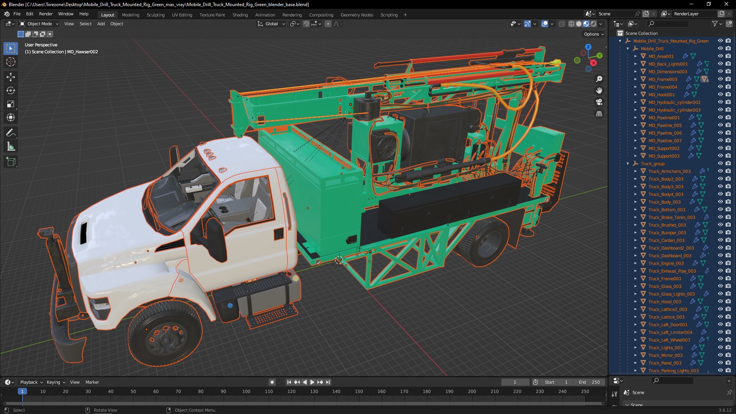The image size is (736, 414).
Task: Open the viewport Select menu
Action: 85,24
